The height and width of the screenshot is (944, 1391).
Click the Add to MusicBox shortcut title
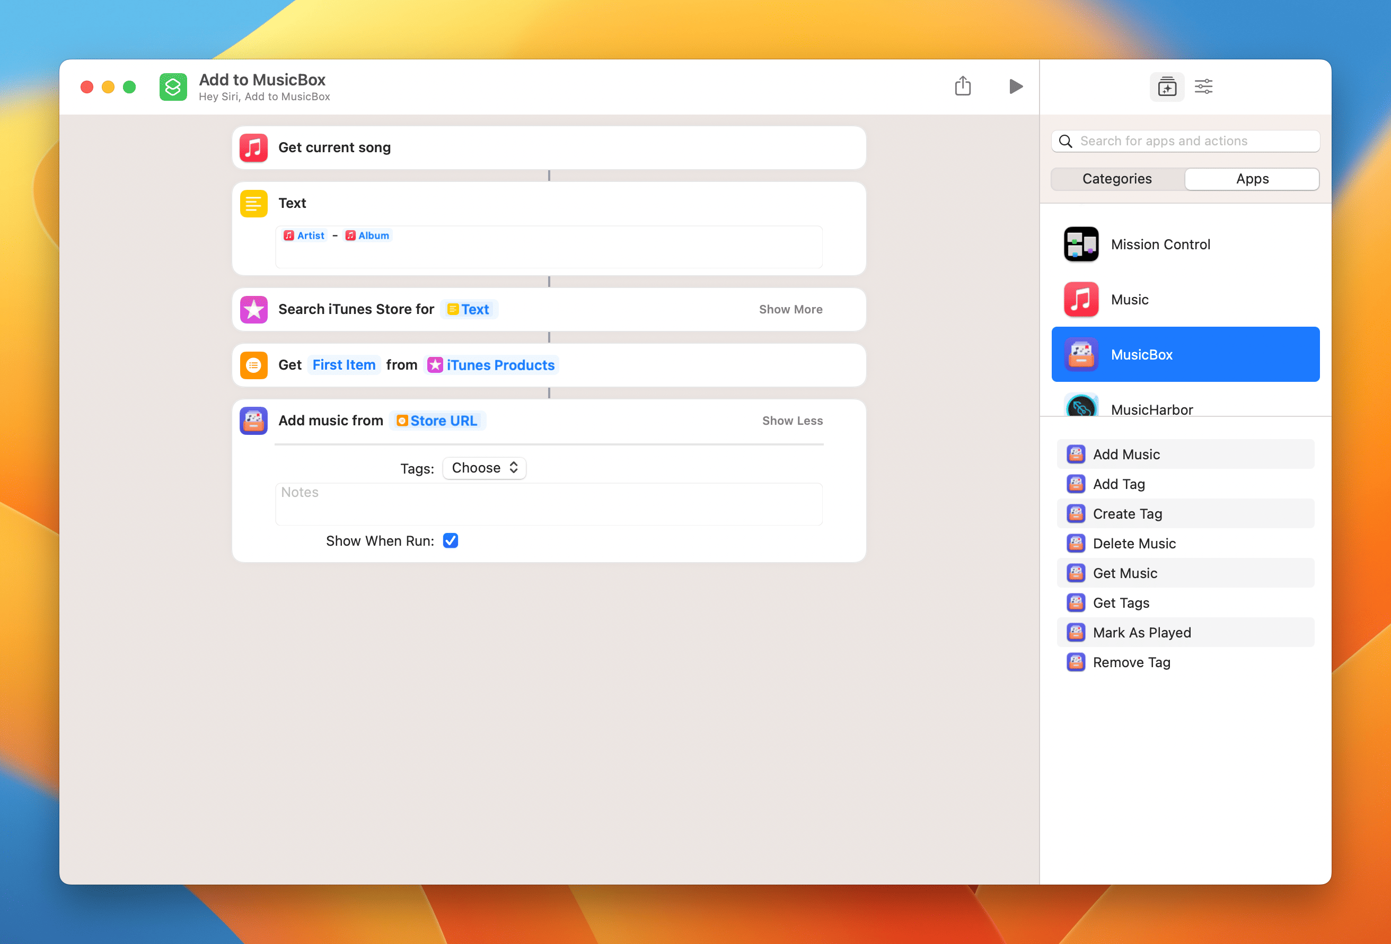(262, 80)
